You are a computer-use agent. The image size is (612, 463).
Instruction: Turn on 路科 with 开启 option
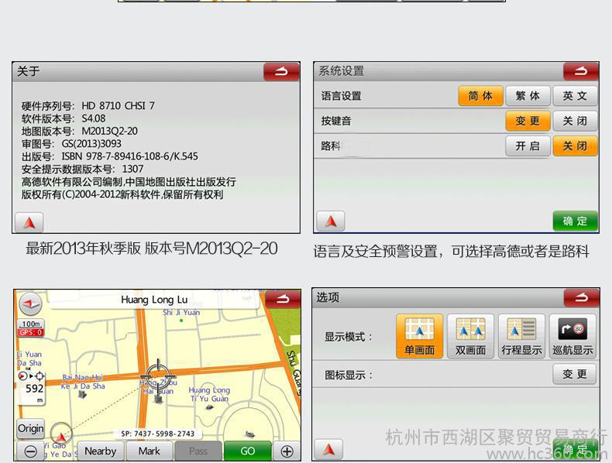click(528, 146)
